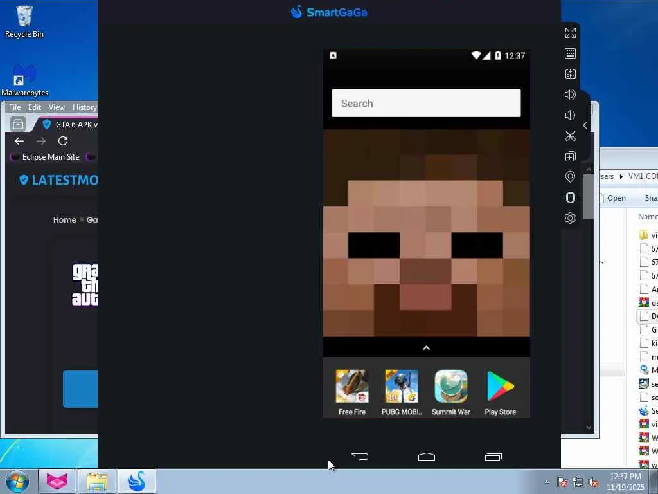This screenshot has width=658, height=494.
Task: Click the SmartGaGa taskbar button
Action: click(137, 481)
